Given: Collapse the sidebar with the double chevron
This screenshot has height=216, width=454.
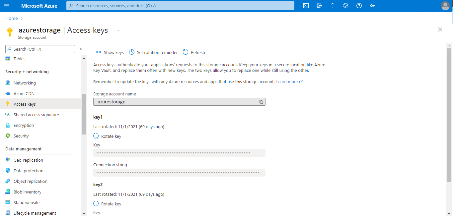Looking at the screenshot, I should click(x=81, y=49).
